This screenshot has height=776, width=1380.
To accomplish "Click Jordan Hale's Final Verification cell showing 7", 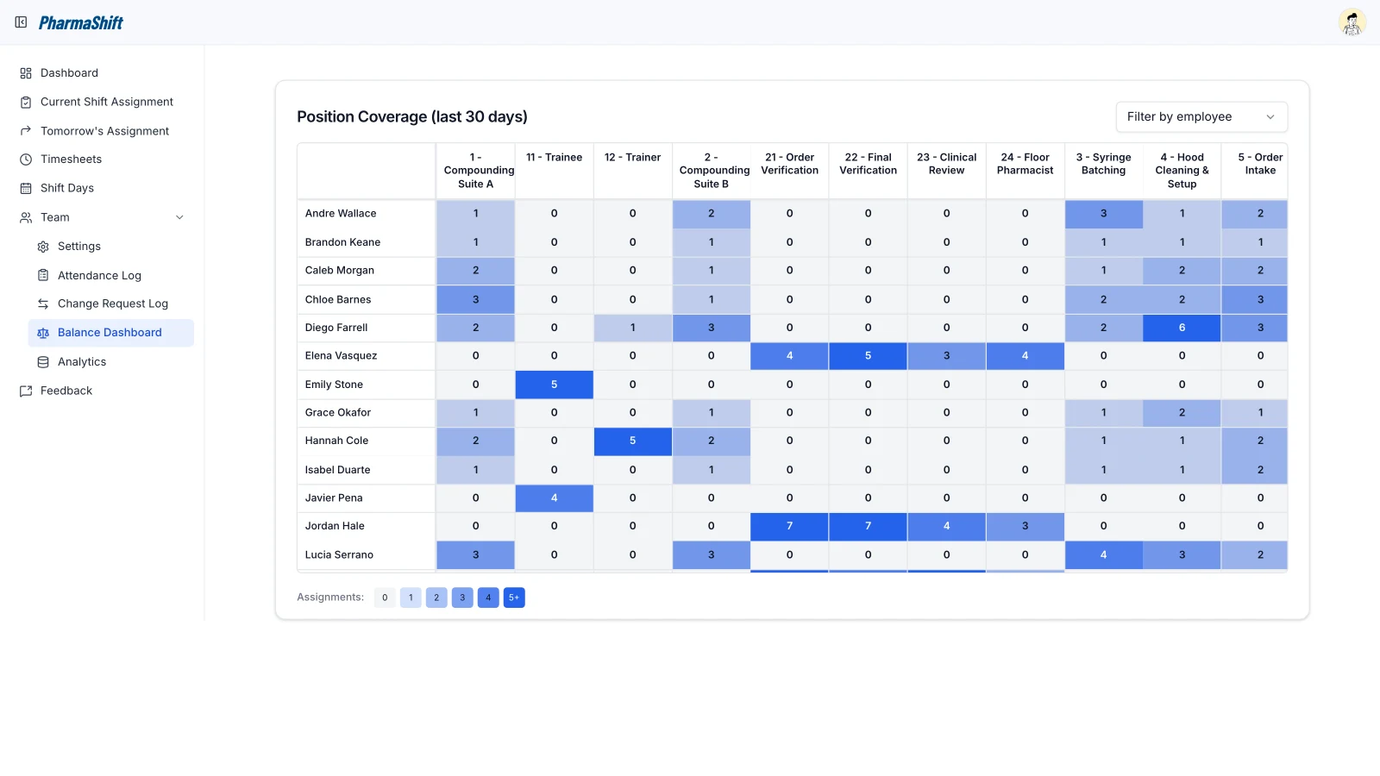I will click(868, 526).
